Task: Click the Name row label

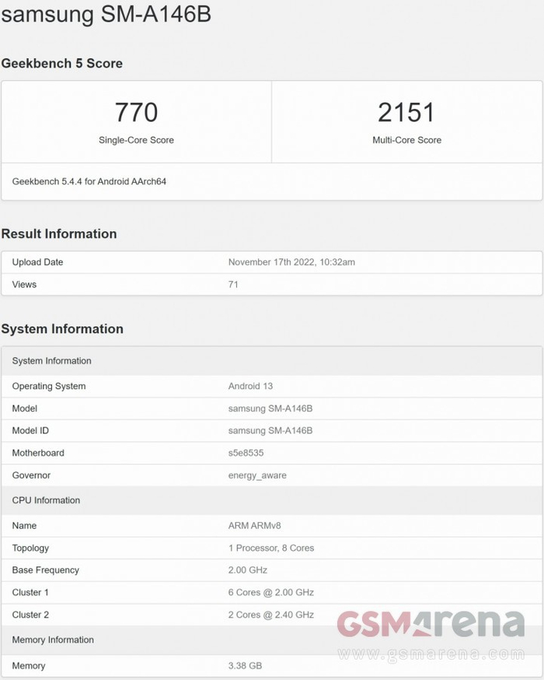Action: click(24, 526)
